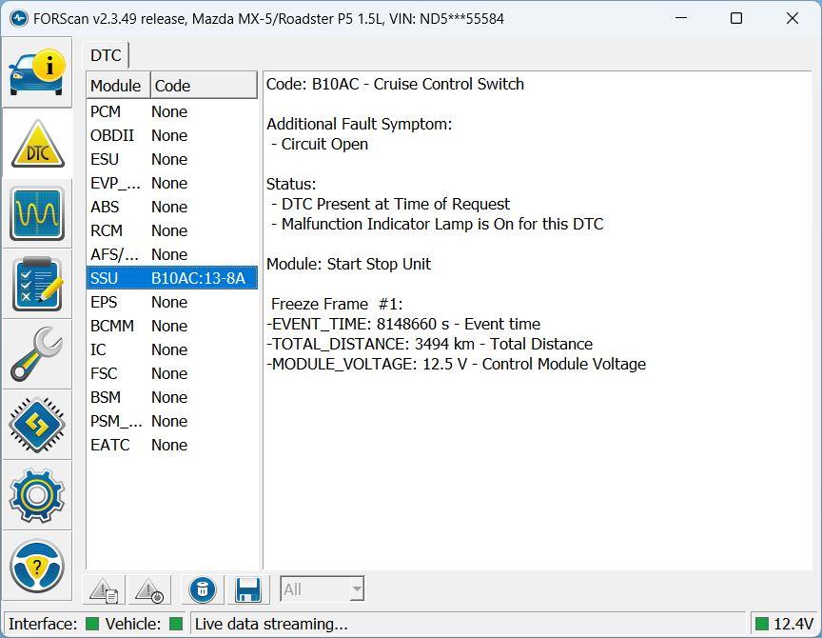This screenshot has width=822, height=638.
Task: Open the Help steering wheel section
Action: coord(37,566)
